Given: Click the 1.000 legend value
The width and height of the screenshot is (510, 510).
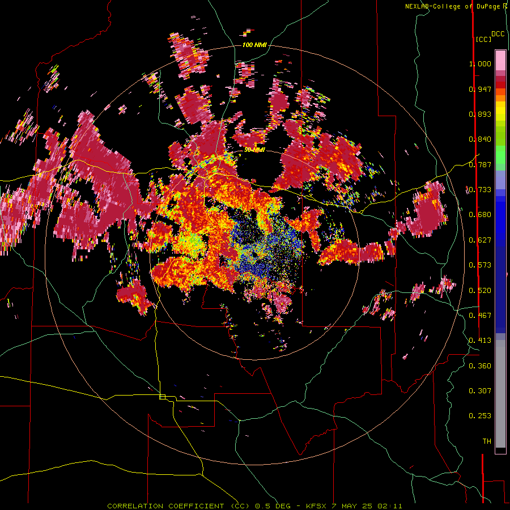Looking at the screenshot, I should coord(480,63).
